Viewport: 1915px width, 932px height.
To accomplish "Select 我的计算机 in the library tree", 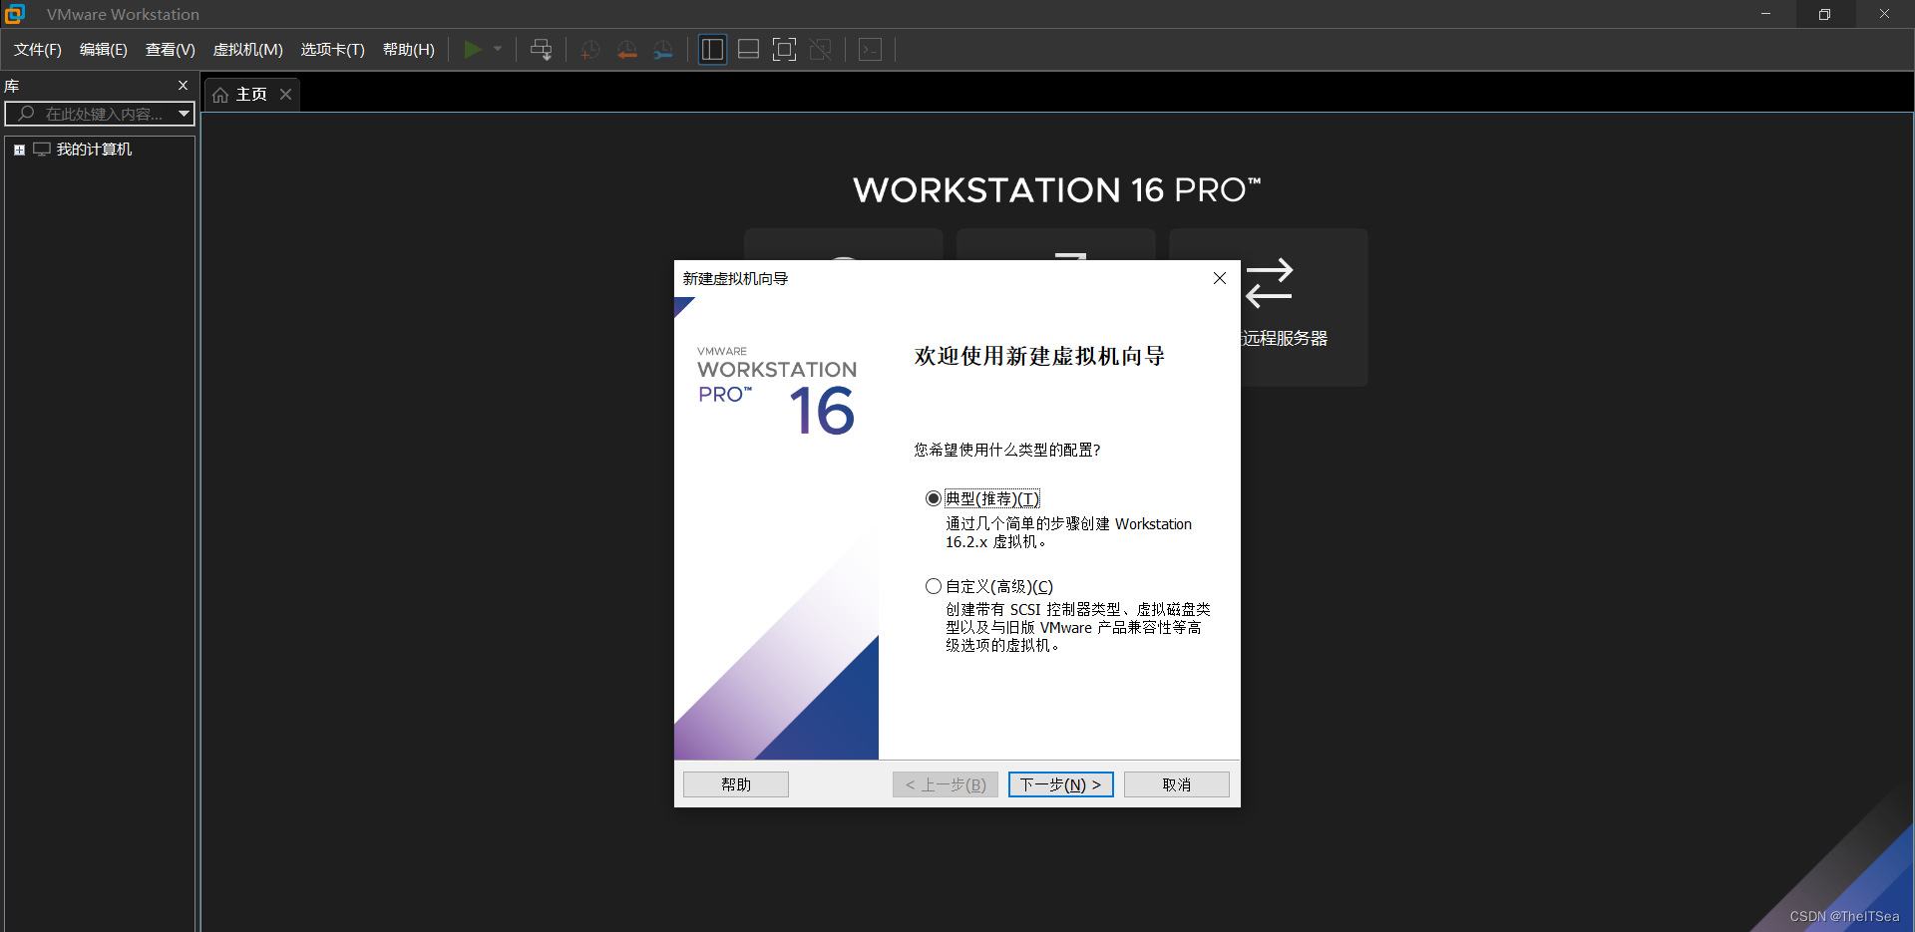I will (94, 150).
